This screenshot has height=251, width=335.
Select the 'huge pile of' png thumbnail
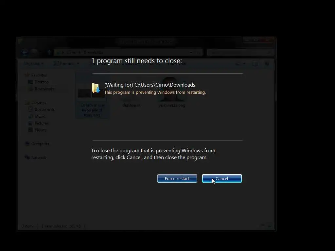click(x=92, y=95)
